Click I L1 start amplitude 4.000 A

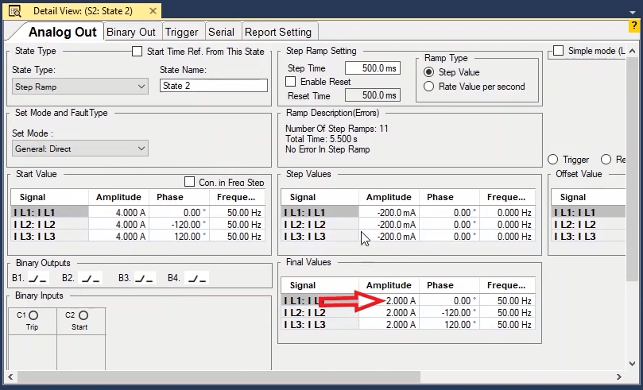pyautogui.click(x=119, y=213)
